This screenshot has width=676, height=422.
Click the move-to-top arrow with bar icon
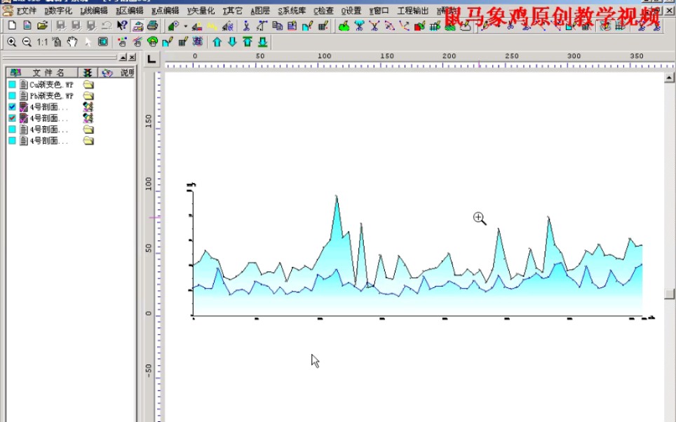click(x=248, y=42)
